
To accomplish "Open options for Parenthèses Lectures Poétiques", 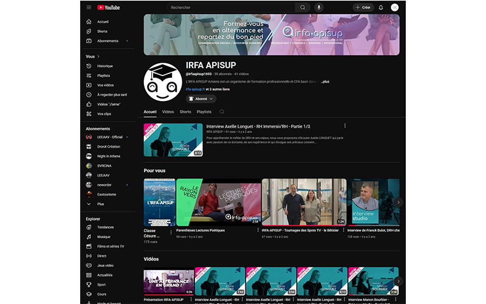I will click(x=258, y=230).
